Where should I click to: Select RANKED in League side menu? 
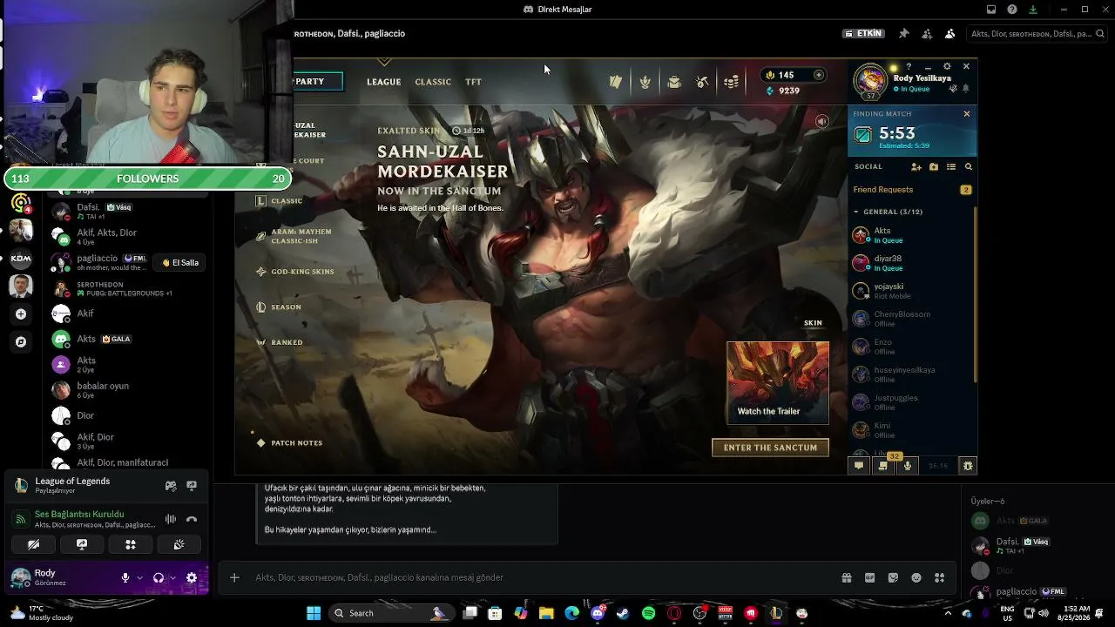(x=287, y=342)
